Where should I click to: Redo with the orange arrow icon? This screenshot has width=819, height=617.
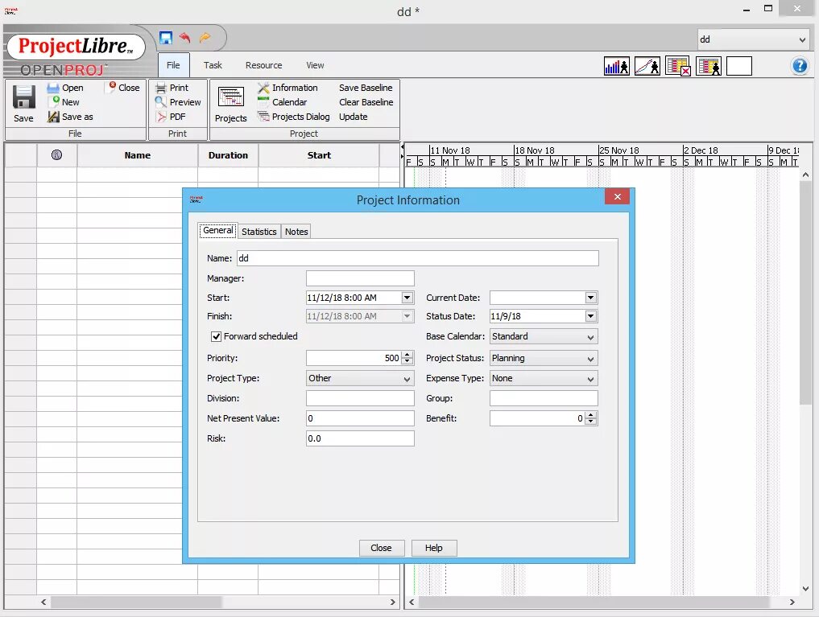coord(205,38)
